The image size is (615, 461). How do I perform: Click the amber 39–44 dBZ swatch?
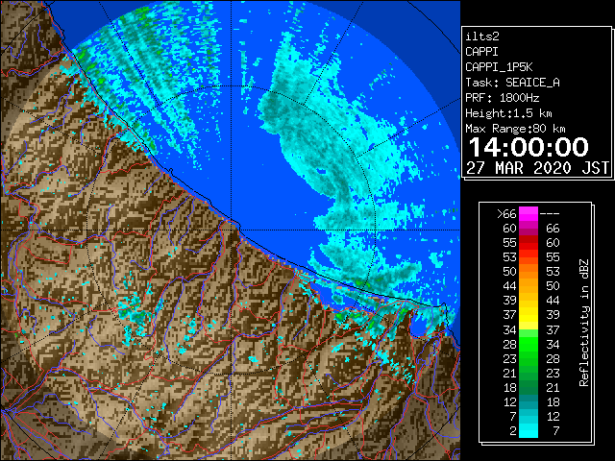tap(529, 301)
